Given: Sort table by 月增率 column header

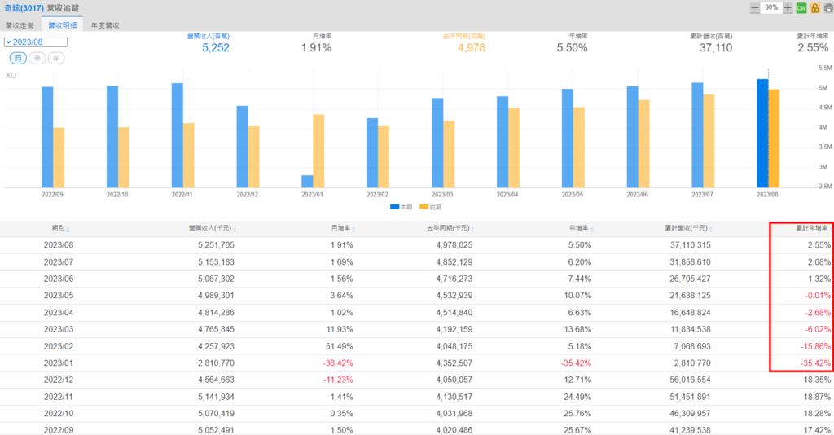Looking at the screenshot, I should coord(342,228).
